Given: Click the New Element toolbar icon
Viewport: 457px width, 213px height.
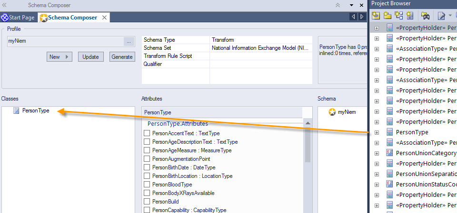Looking at the screenshot, I should coord(409,15).
